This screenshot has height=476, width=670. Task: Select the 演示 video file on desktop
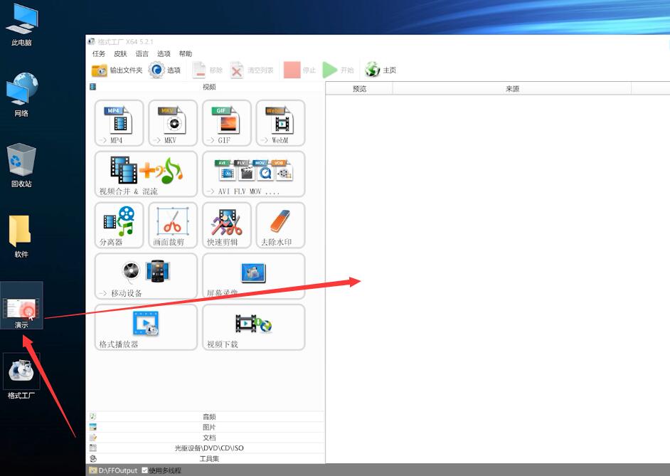click(x=21, y=306)
